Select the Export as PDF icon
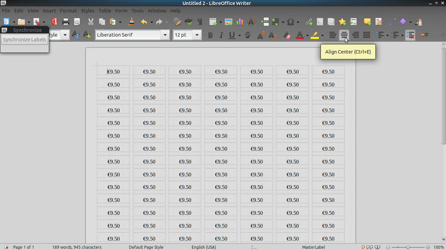 54,22
